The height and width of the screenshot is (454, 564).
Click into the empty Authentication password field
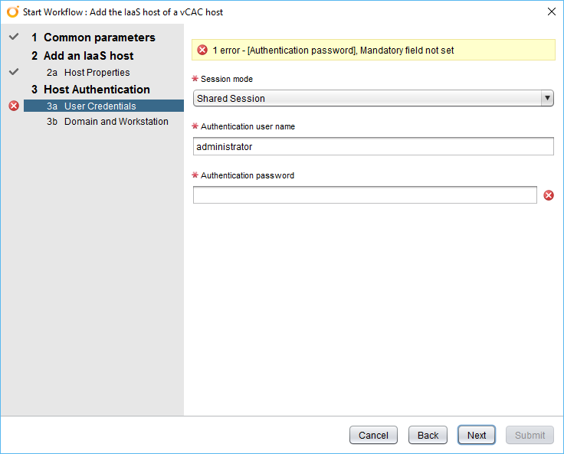click(365, 195)
